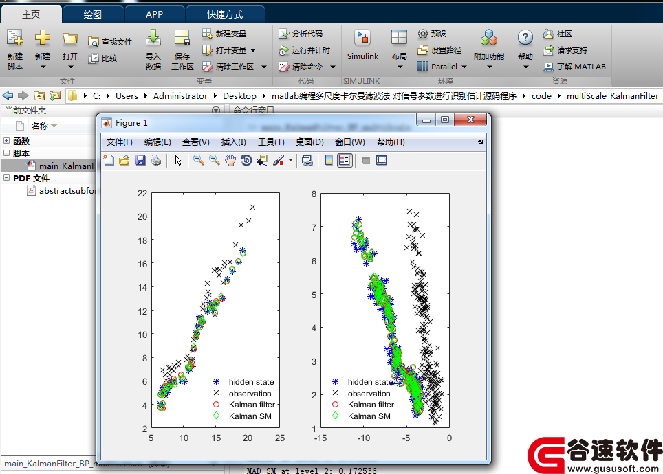The width and height of the screenshot is (663, 474).
Task: Switch to the 主页 ribbon tab
Action: 31,15
